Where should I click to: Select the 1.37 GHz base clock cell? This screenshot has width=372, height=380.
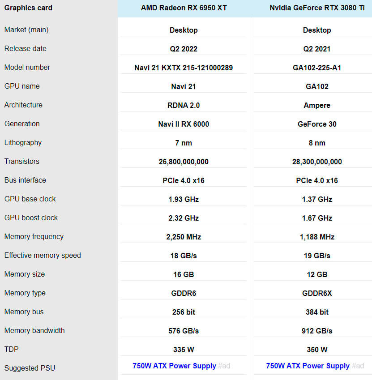pyautogui.click(x=317, y=199)
